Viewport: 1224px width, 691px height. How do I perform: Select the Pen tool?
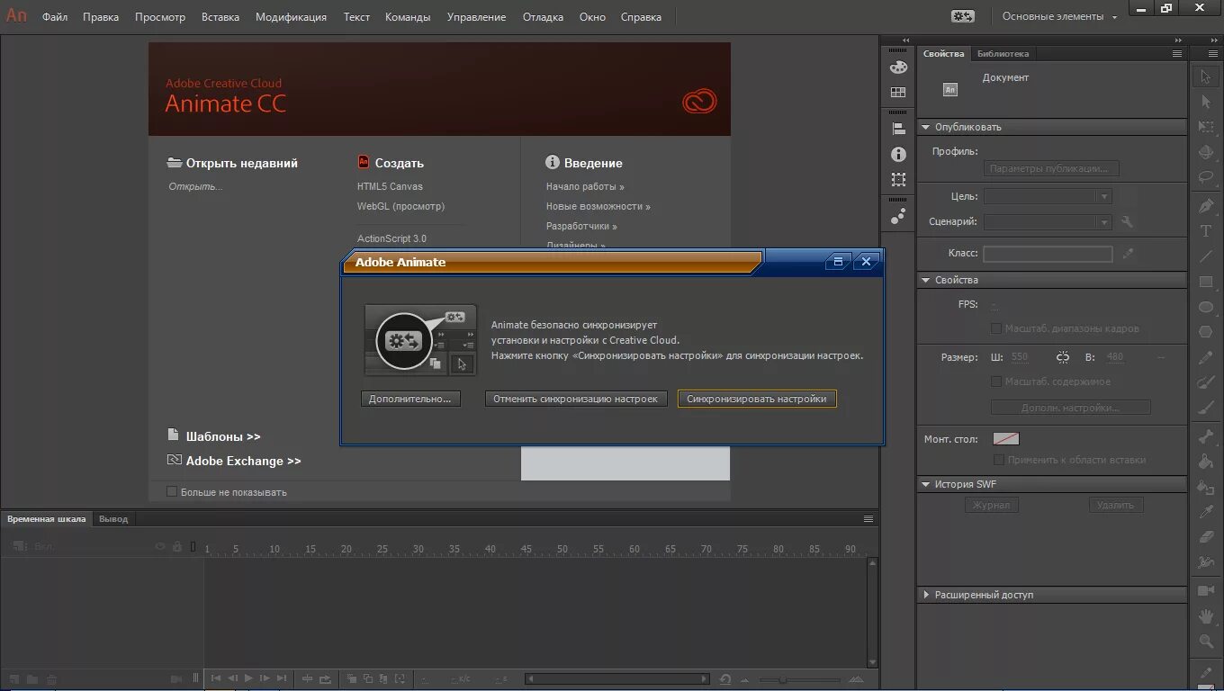1206,205
